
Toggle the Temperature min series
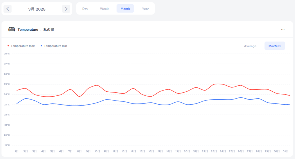coord(55,46)
